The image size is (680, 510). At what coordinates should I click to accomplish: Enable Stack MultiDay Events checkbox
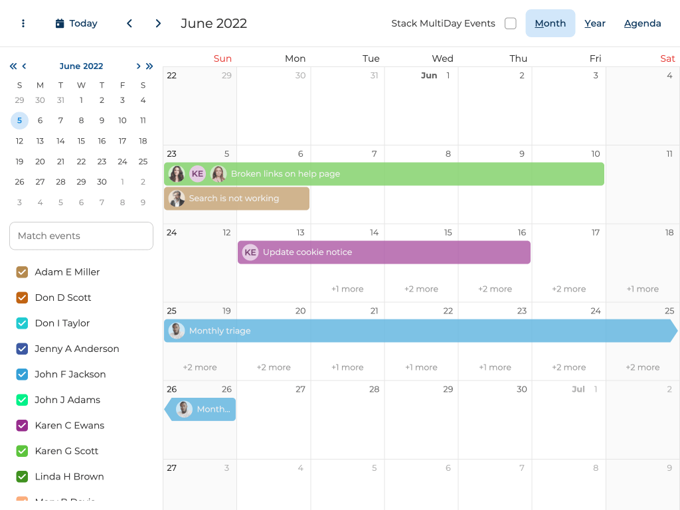pyautogui.click(x=510, y=23)
